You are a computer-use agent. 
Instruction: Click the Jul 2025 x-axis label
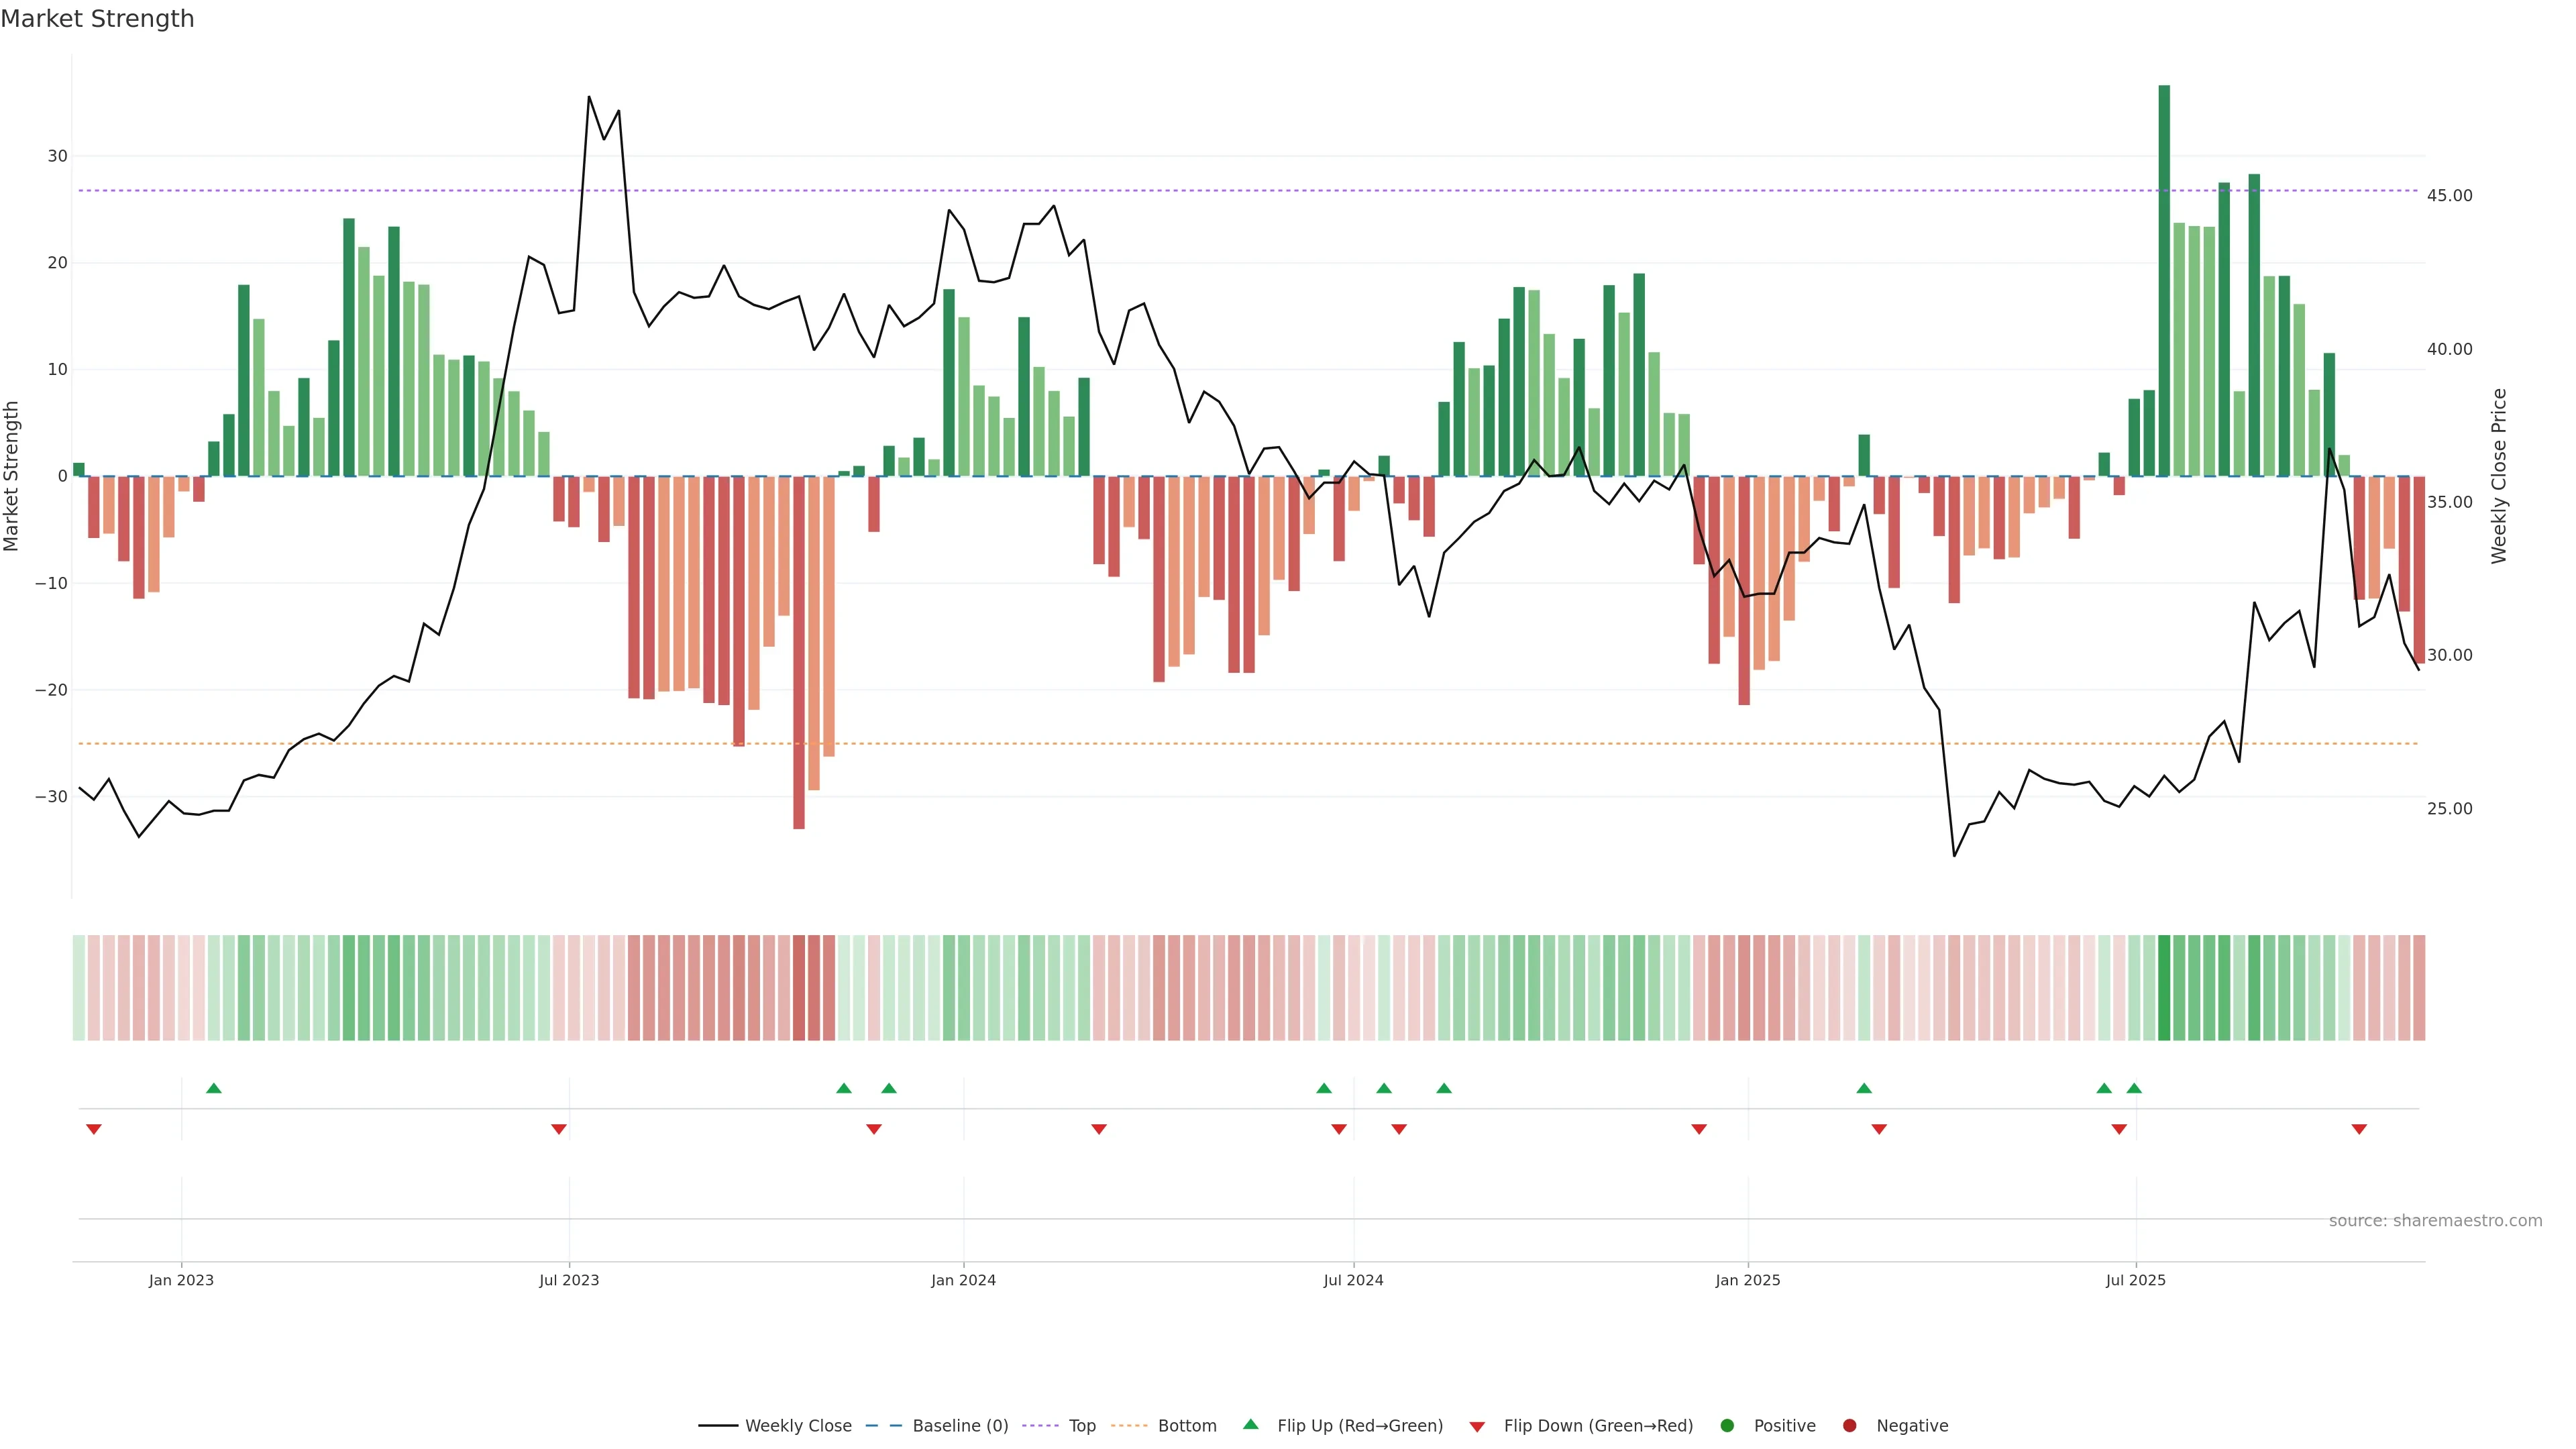point(2135,1280)
